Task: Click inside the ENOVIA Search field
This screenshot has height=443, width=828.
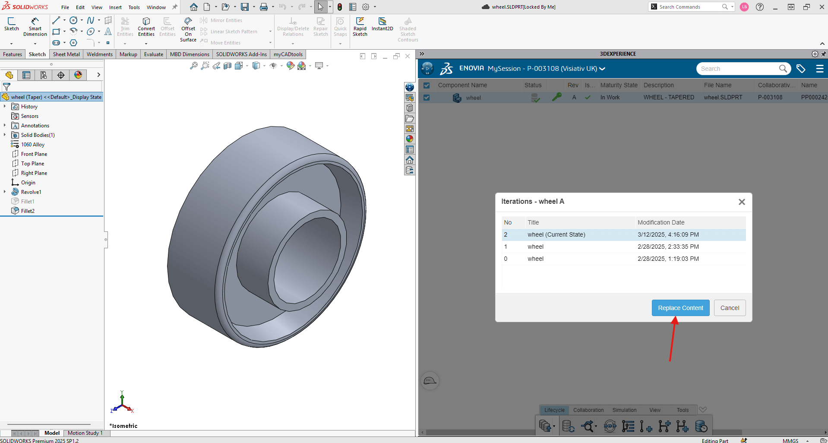Action: coord(741,68)
